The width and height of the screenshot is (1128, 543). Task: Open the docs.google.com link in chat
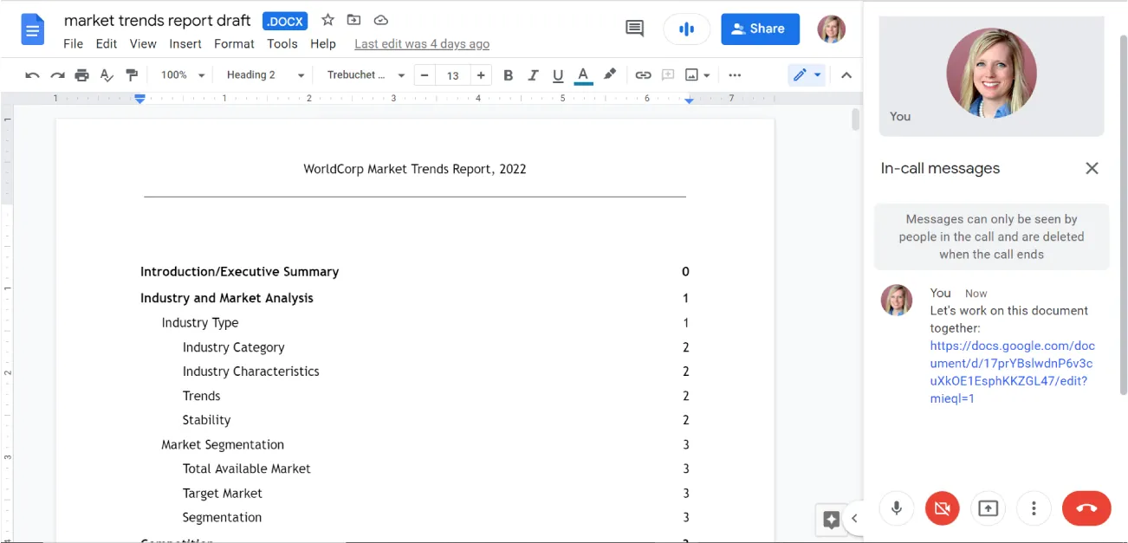[x=1011, y=372]
